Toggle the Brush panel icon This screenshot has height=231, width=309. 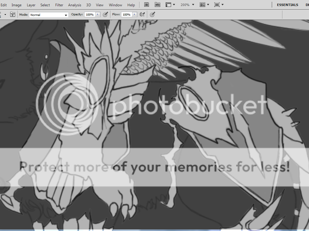point(13,14)
